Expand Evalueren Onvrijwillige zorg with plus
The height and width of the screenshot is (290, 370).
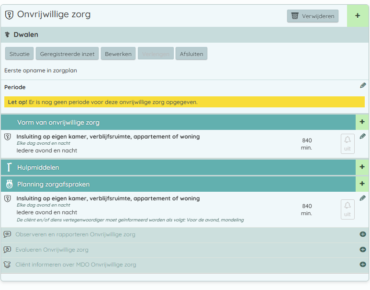[362, 250]
